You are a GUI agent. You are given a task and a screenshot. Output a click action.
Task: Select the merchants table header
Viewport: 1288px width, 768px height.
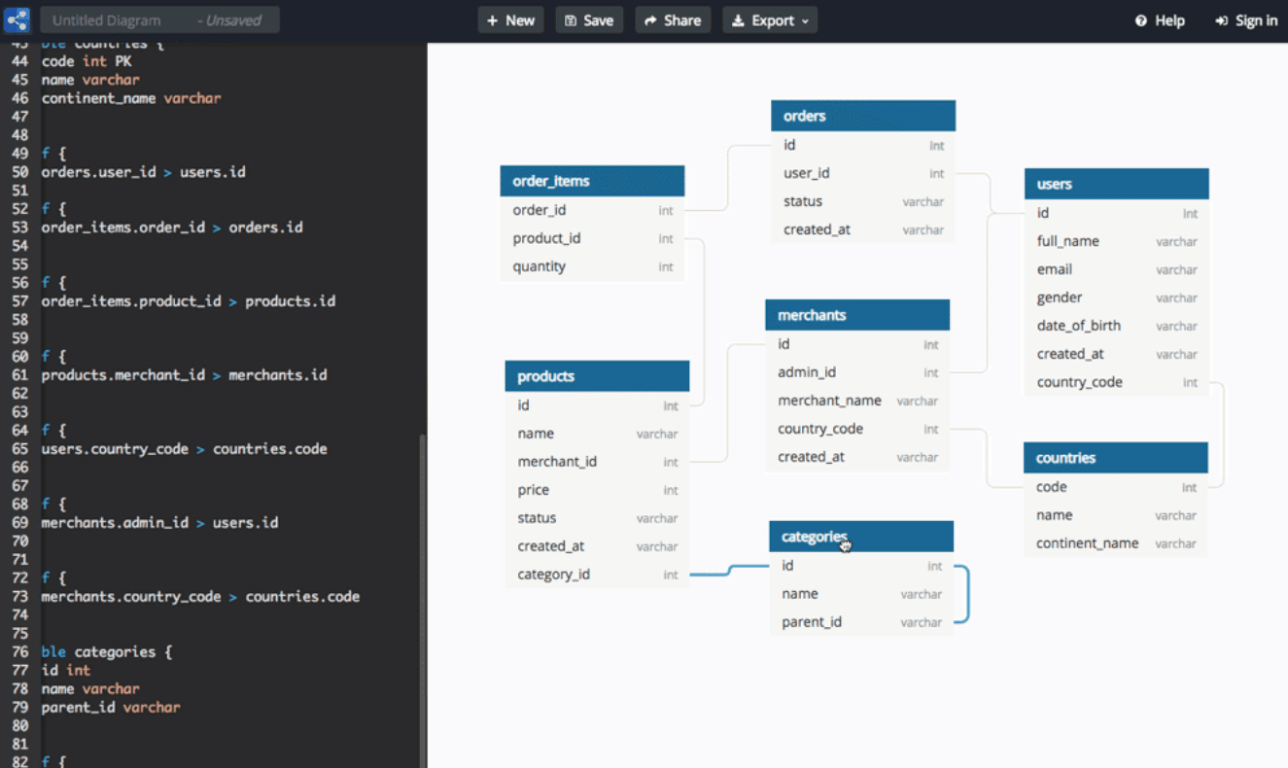coord(856,315)
